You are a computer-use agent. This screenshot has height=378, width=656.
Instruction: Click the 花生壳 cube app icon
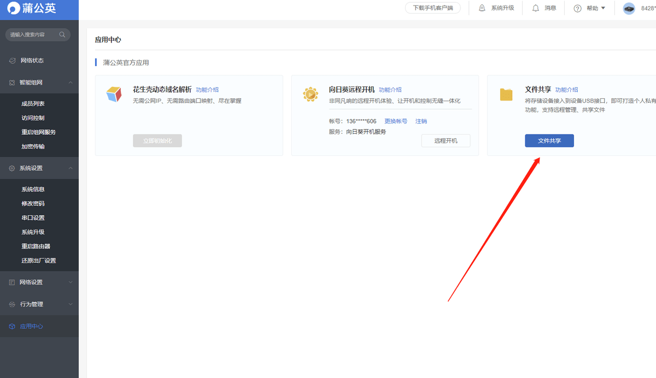point(114,94)
